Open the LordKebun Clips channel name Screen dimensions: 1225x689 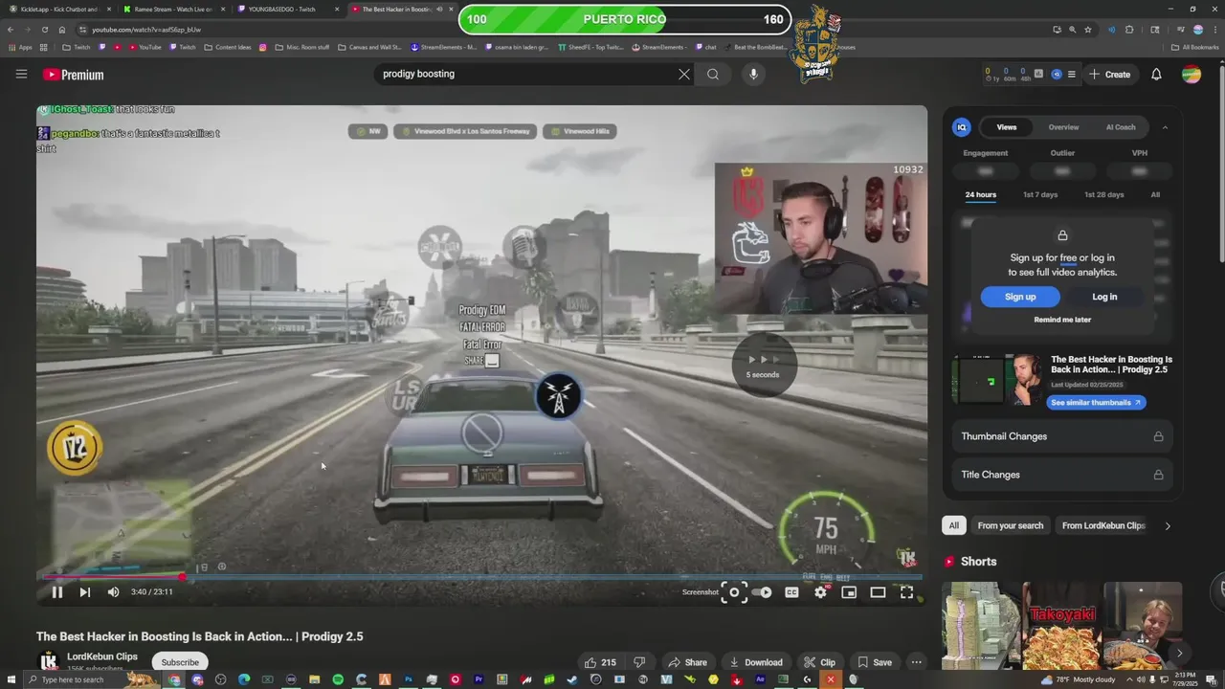(102, 656)
